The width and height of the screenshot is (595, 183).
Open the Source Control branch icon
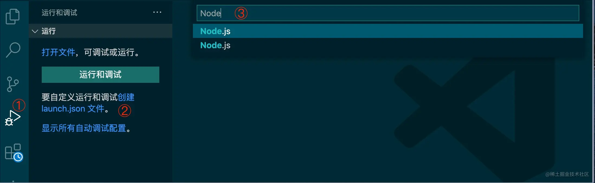(13, 84)
